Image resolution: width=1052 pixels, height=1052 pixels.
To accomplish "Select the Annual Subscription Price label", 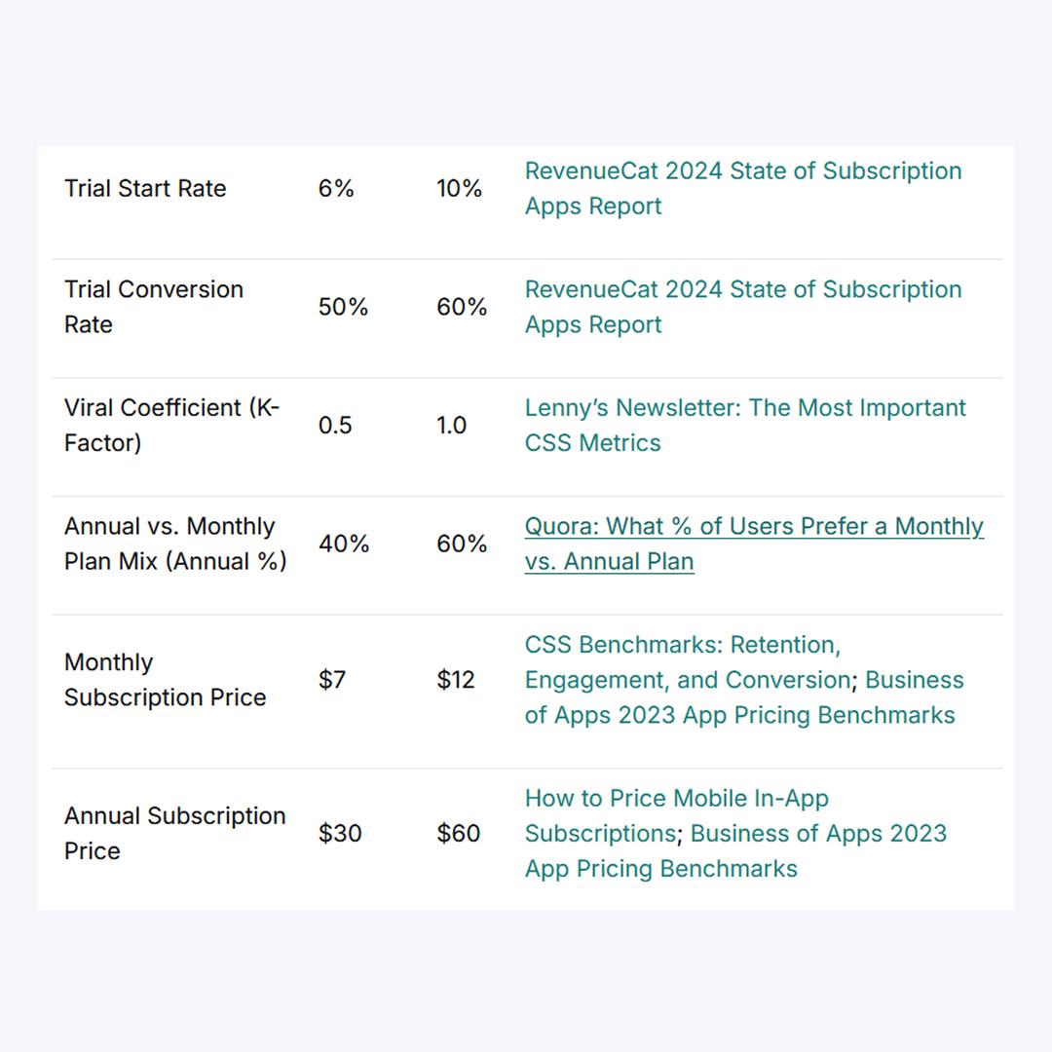I will click(175, 833).
